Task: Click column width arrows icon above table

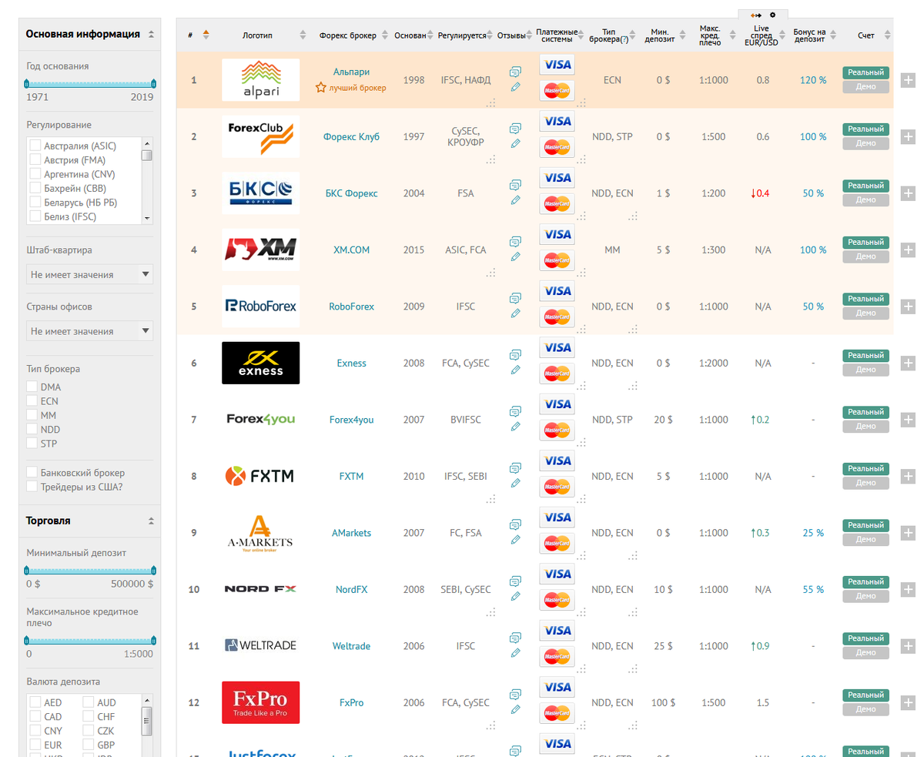Action: click(x=756, y=15)
